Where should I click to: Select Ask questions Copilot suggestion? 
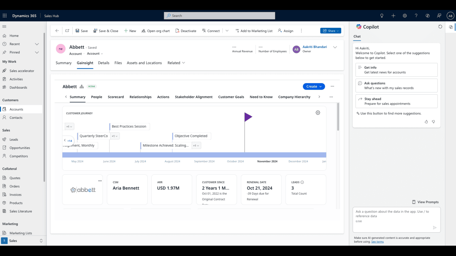click(x=397, y=85)
